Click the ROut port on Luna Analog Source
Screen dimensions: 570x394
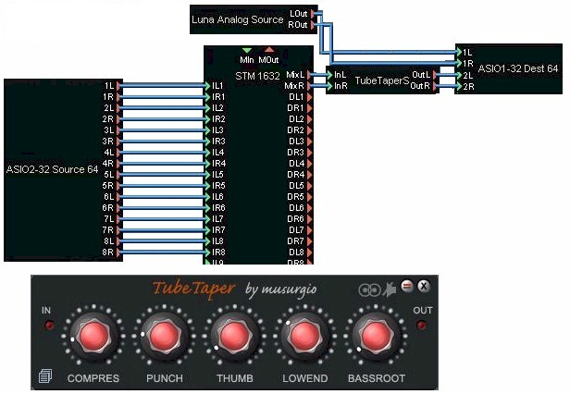click(x=313, y=25)
